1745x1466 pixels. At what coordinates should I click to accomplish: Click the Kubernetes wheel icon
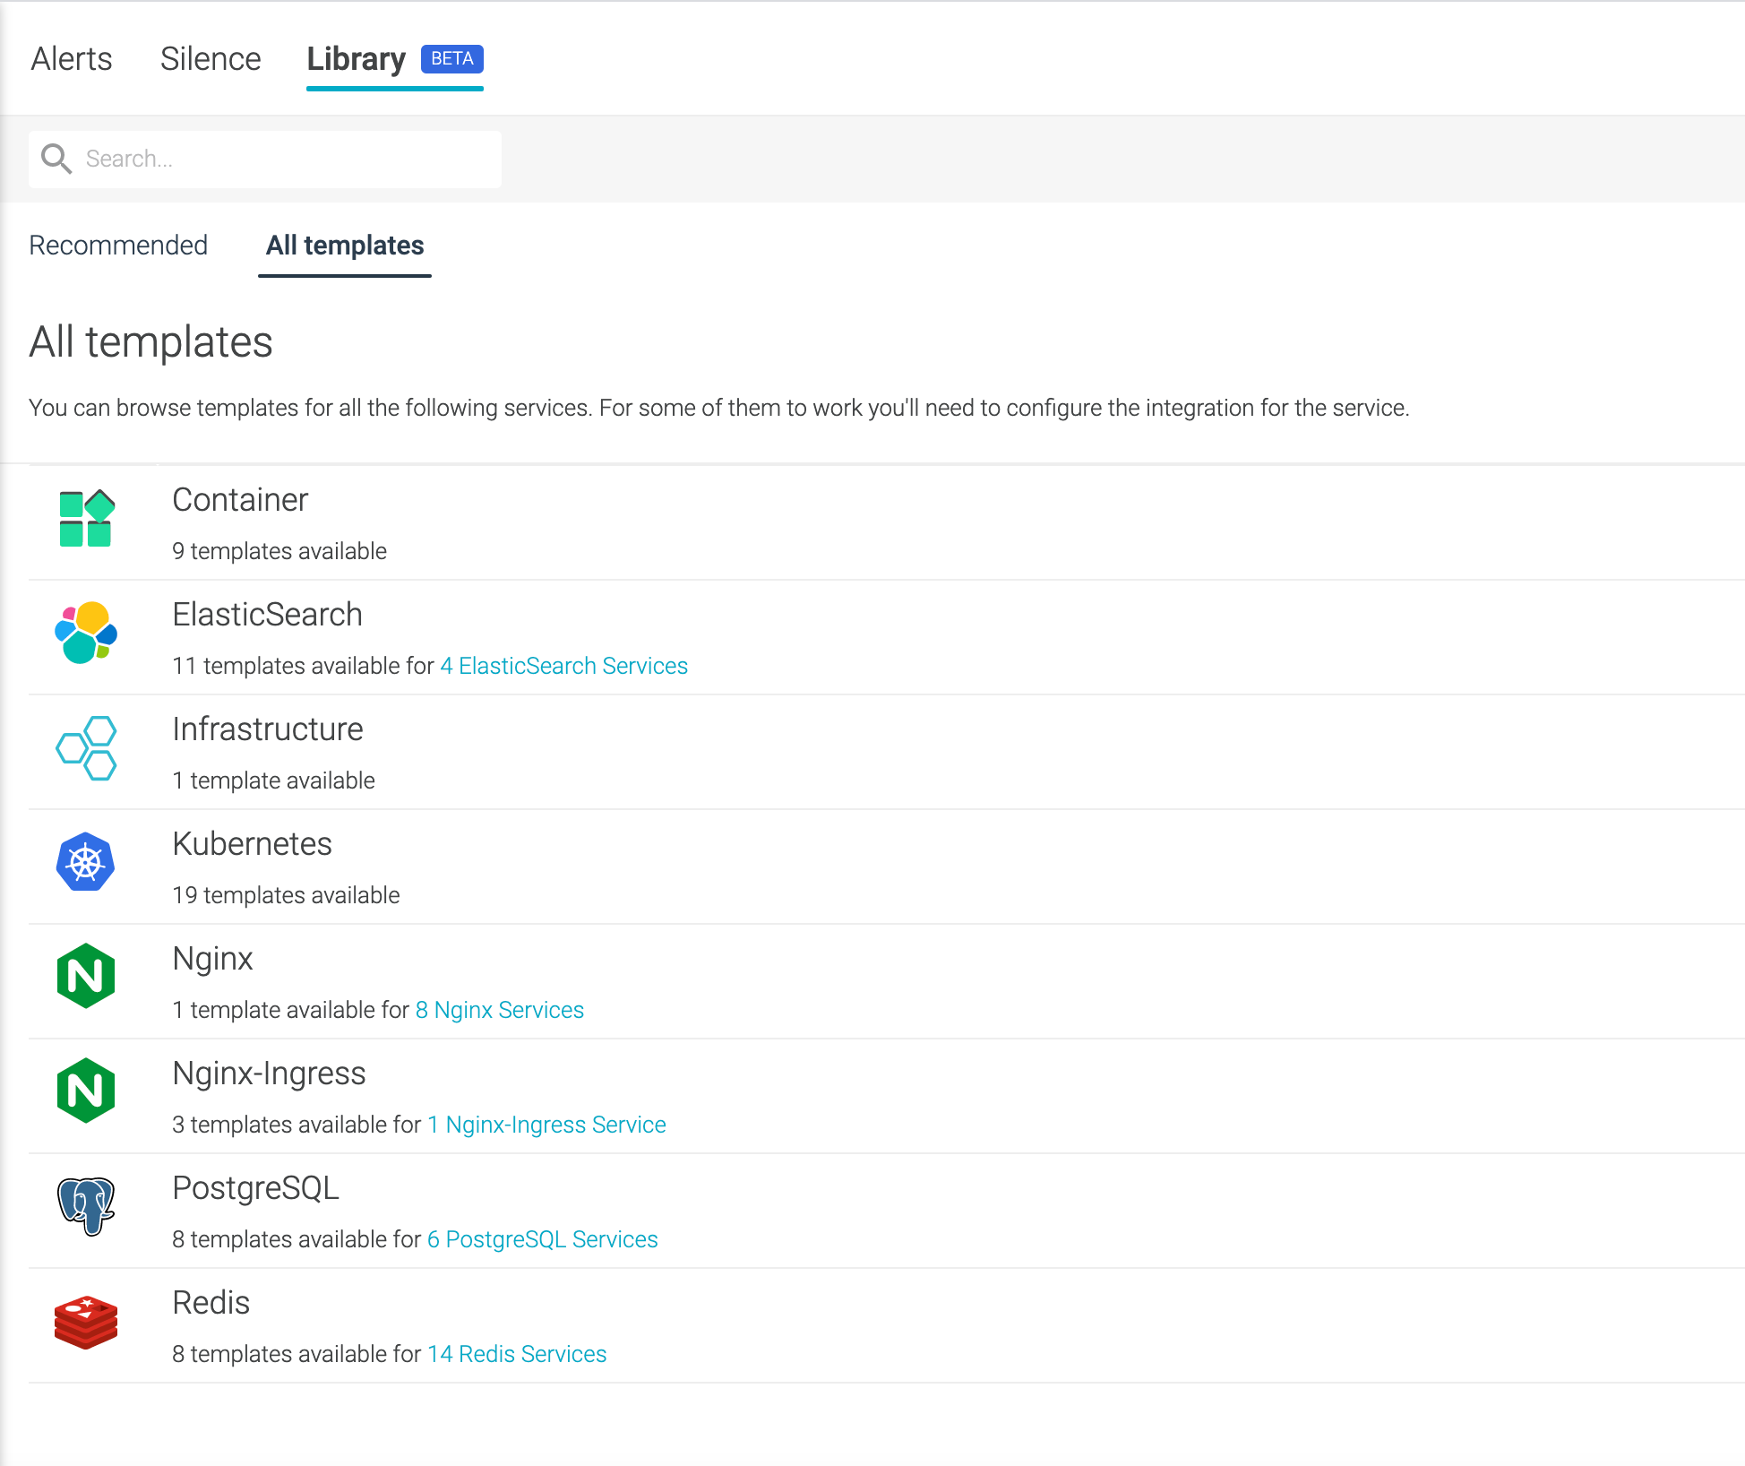(x=86, y=862)
